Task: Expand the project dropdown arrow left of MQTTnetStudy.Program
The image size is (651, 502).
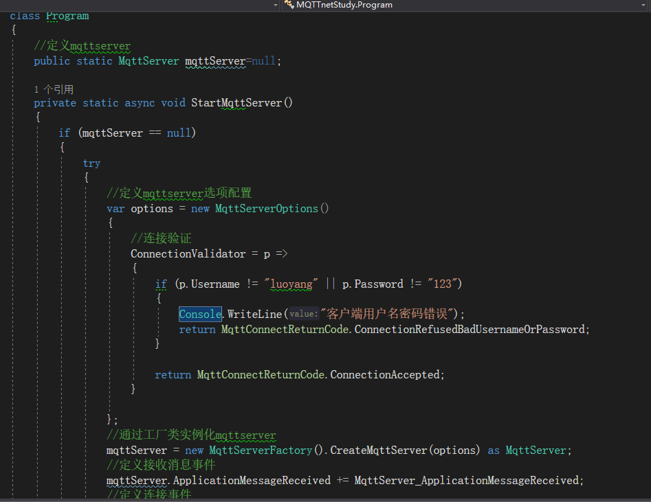Action: click(276, 5)
